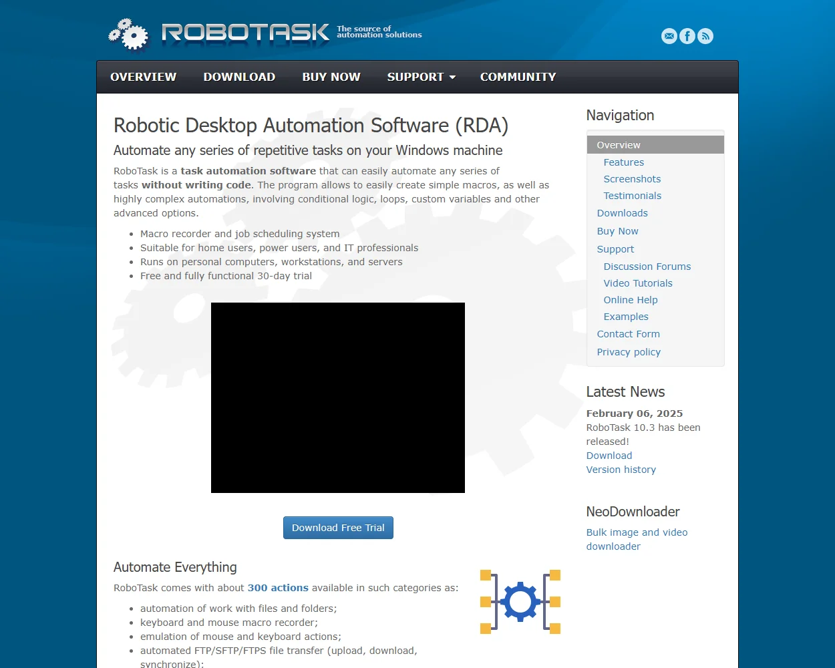Expand the SUPPORT dropdown menu
Screen dimensions: 835x668
(421, 77)
